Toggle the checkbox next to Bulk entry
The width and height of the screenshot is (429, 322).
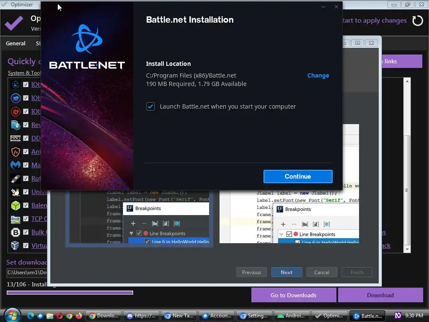click(26, 232)
